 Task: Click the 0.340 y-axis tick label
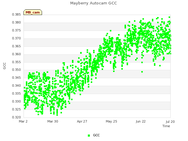pyautogui.click(x=16, y=85)
